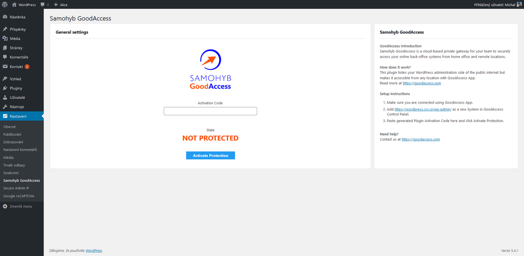Click the Pluginy plug icon
Screen dimensions: 524x256
5,88
